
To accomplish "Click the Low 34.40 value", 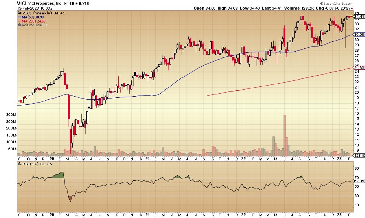I will click(x=250, y=8).
